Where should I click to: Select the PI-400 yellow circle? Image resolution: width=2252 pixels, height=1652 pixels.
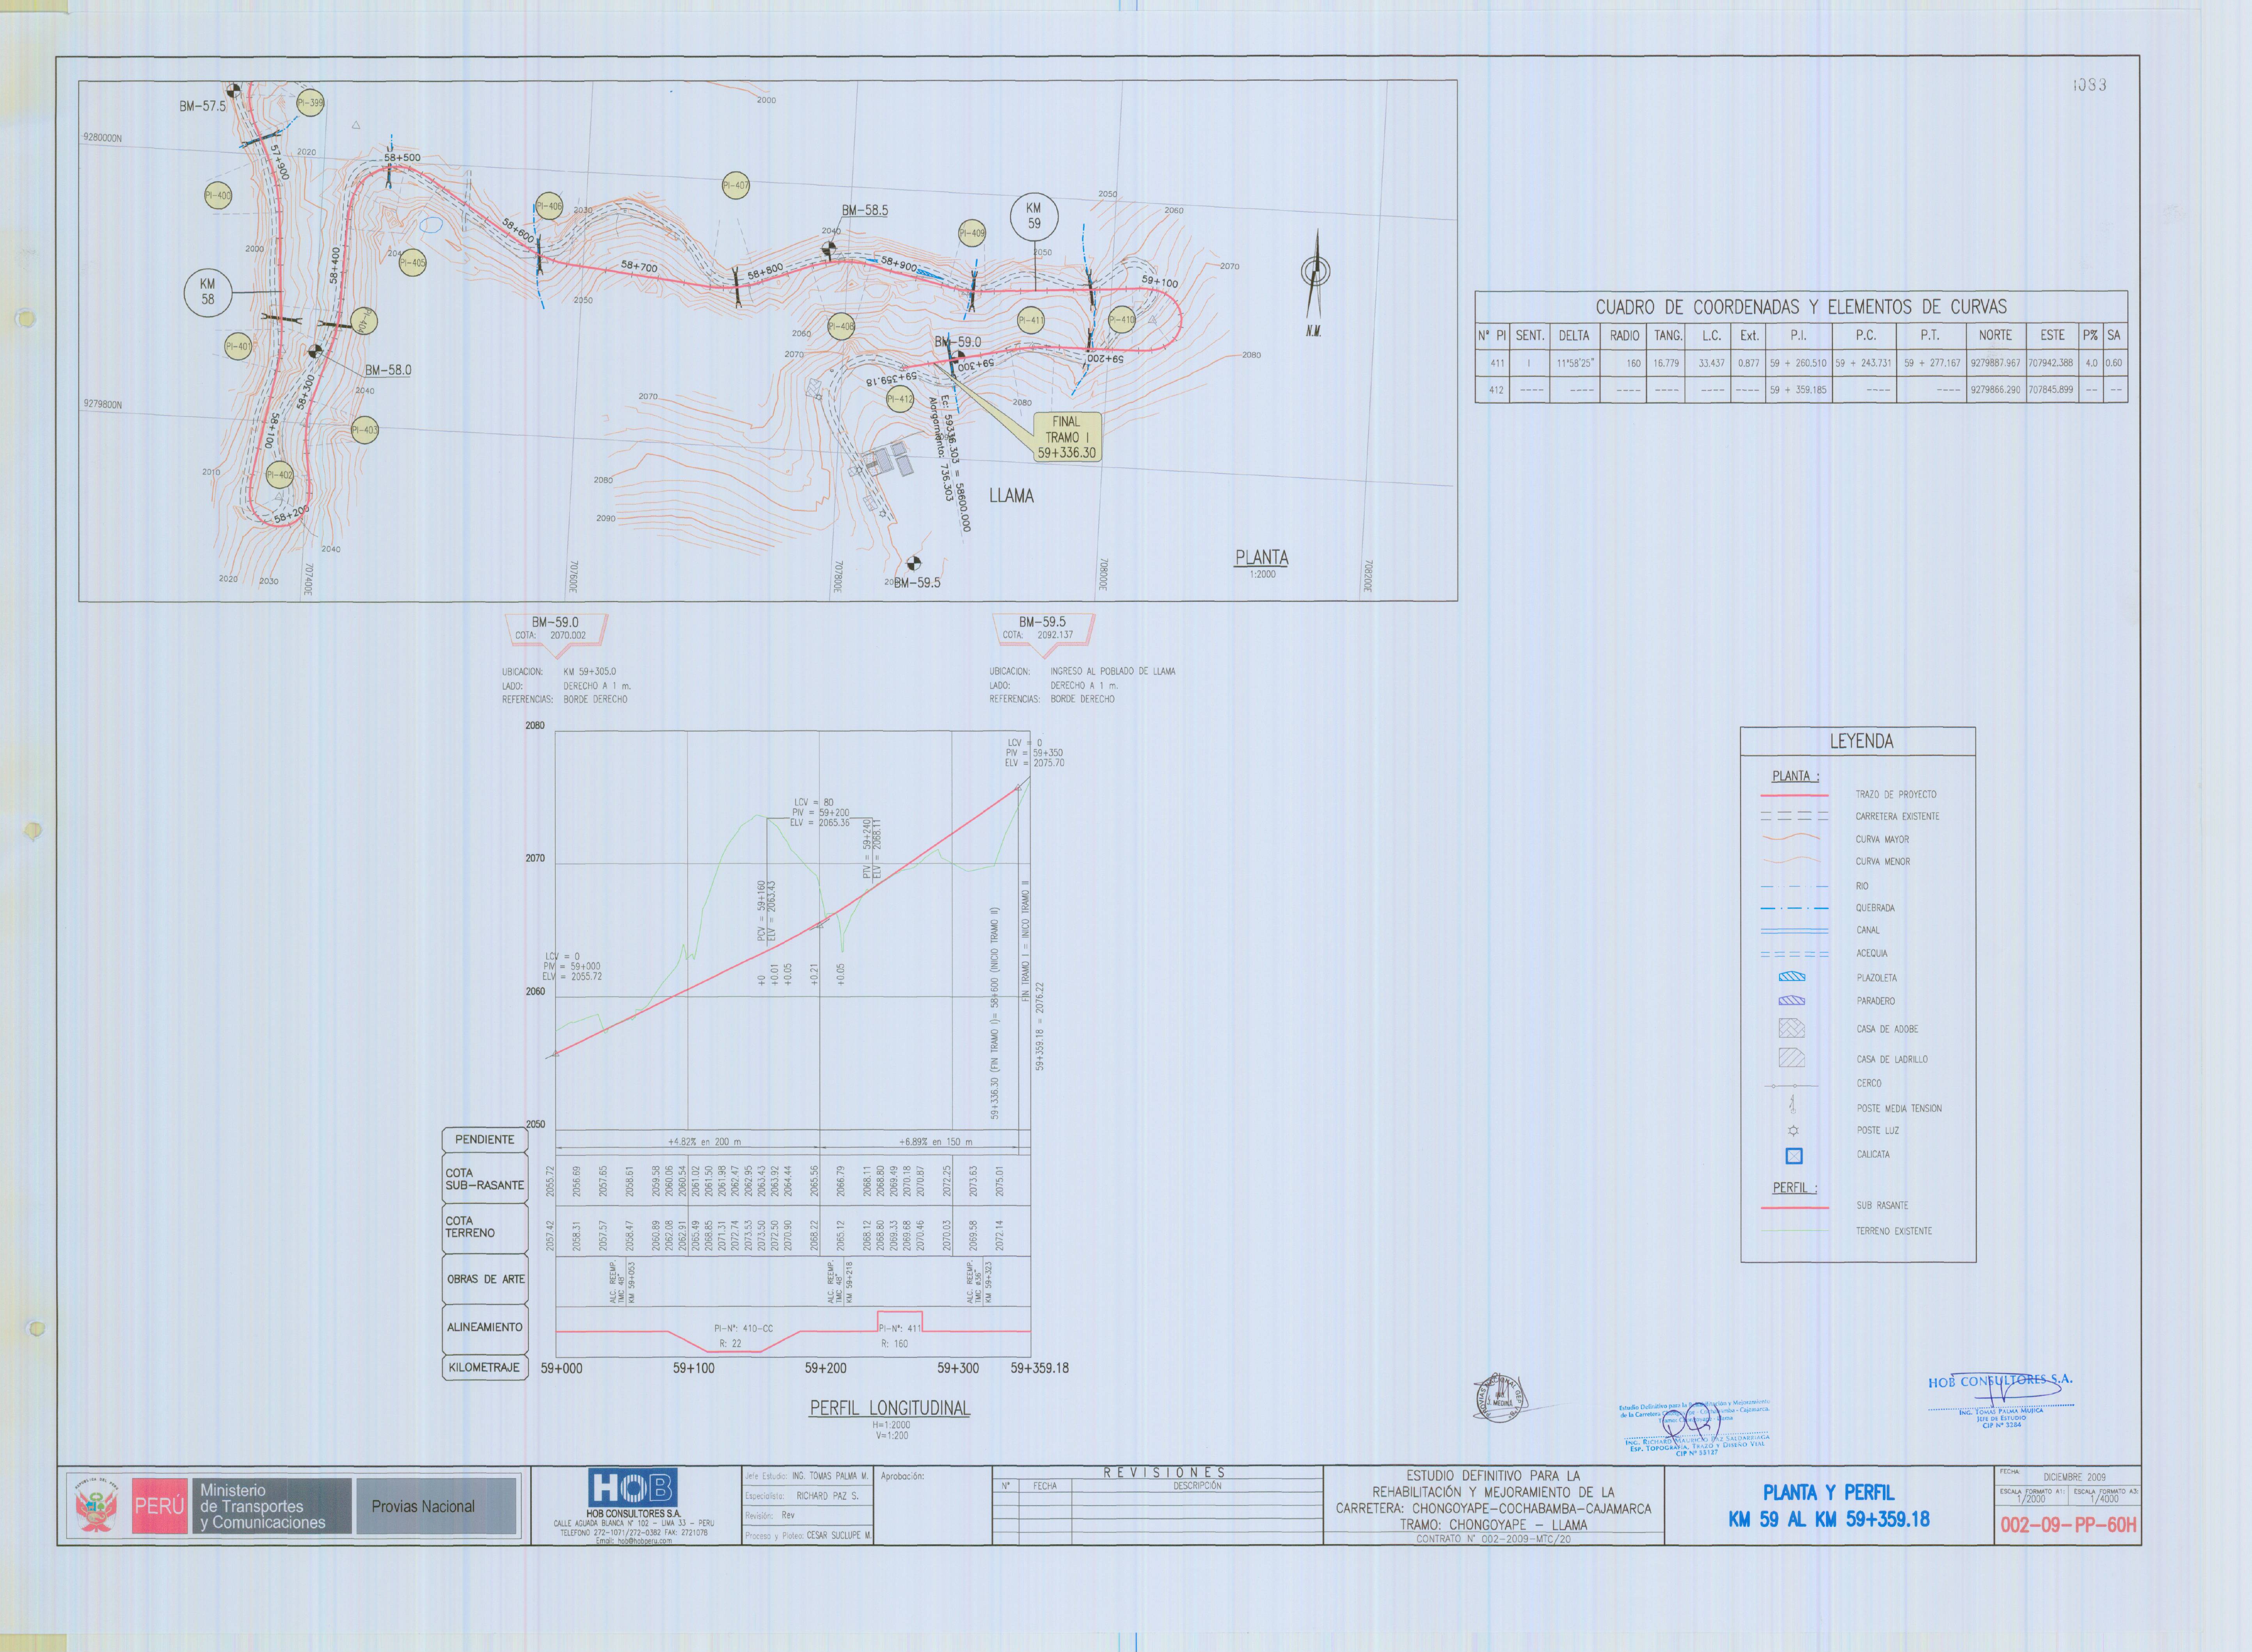[218, 196]
